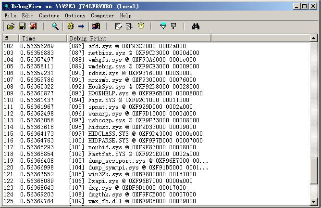
Task: Click timestamp 0.56356269
Action: tap(37, 46)
